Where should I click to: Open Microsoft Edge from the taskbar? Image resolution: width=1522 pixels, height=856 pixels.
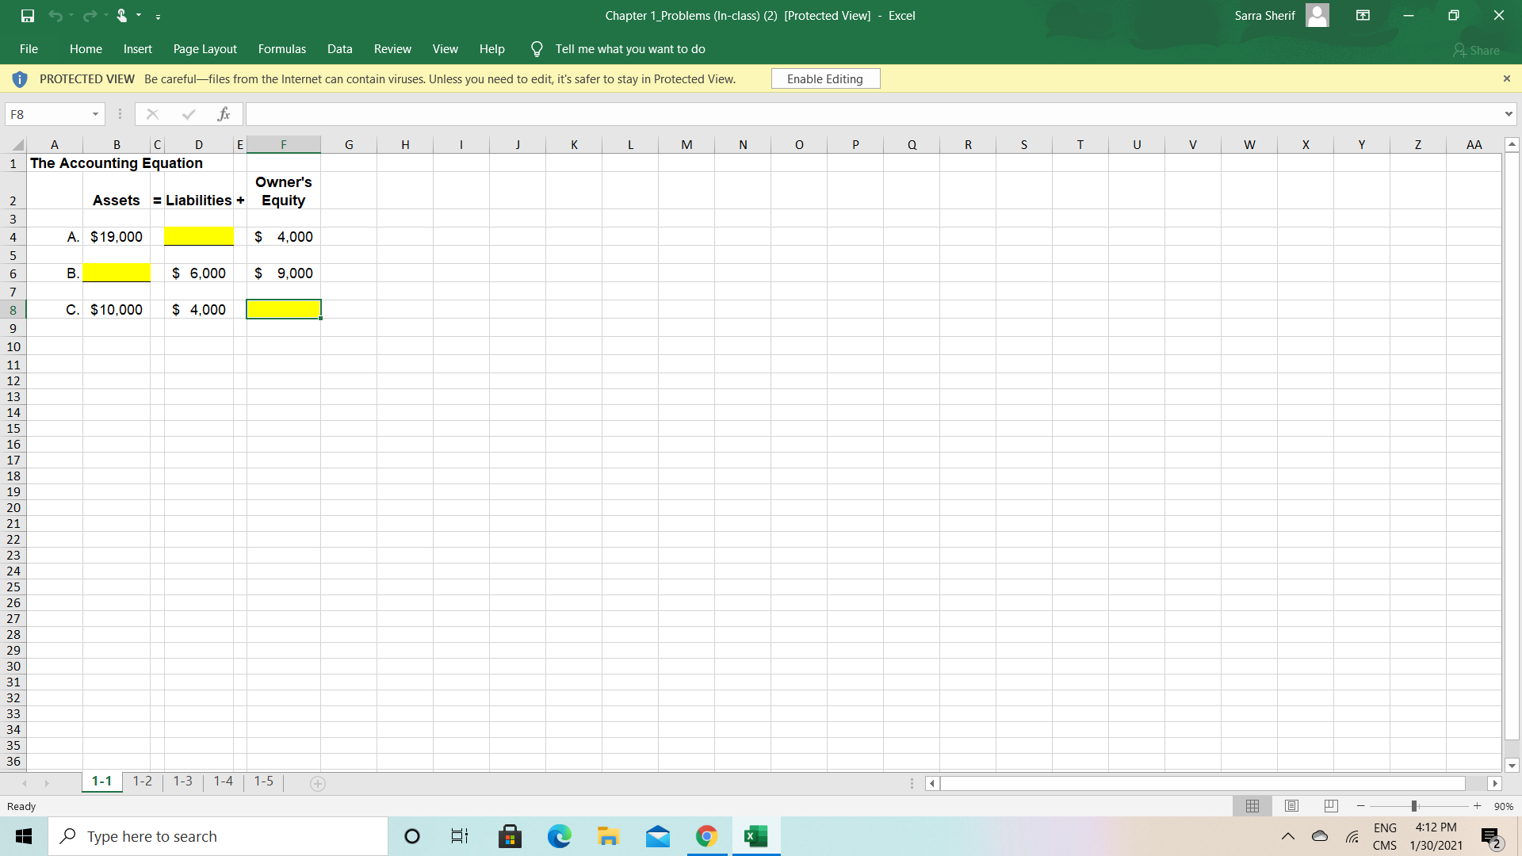(559, 836)
